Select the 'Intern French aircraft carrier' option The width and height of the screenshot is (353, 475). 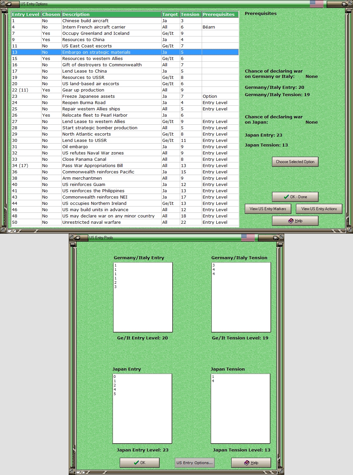coord(125,27)
